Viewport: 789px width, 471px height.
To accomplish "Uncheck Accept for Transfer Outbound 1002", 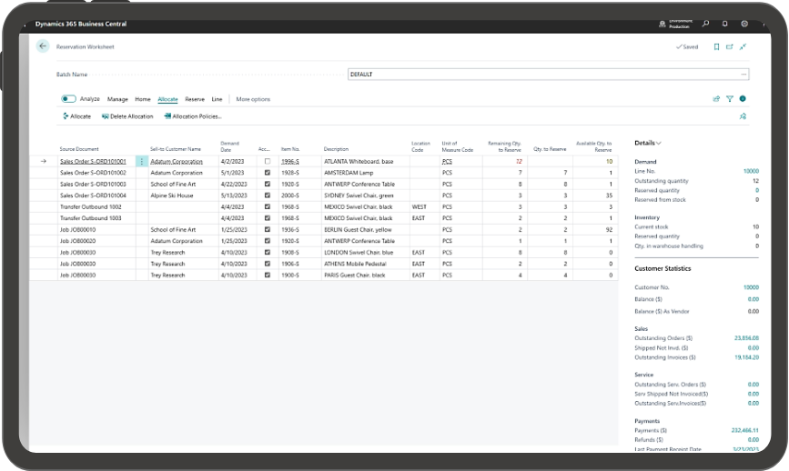I will pos(268,206).
